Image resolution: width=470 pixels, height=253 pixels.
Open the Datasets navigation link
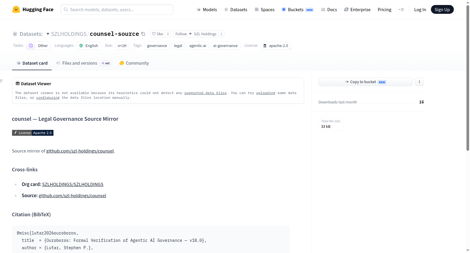pos(236,9)
